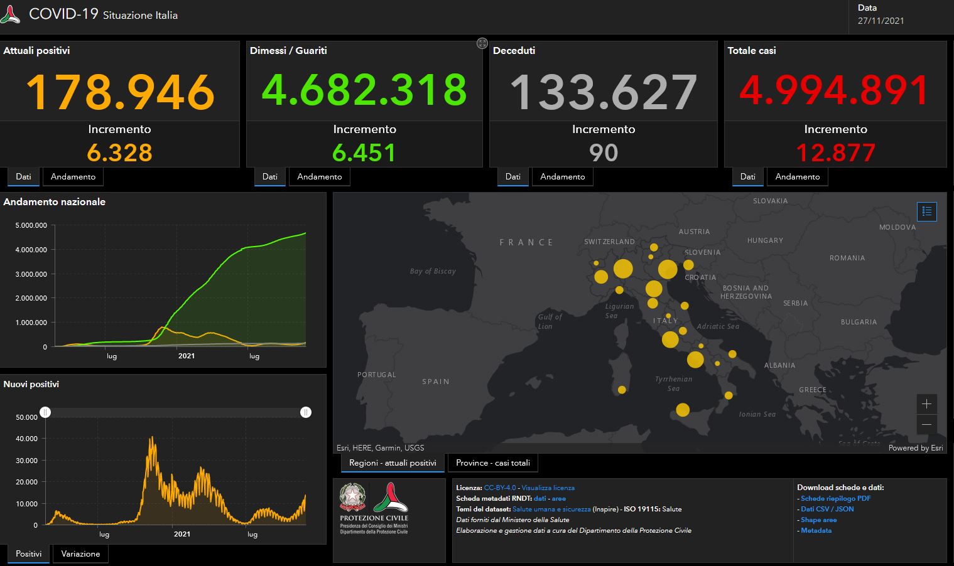Viewport: 954px width, 566px height.
Task: Select Andamento tab under Totale casi
Action: (x=797, y=177)
